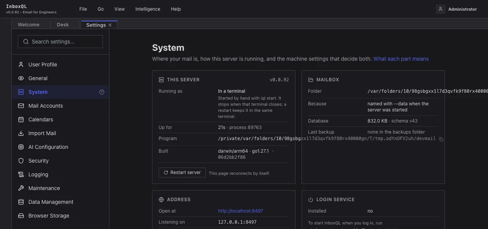Image resolution: width=488 pixels, height=229 pixels.
Task: Click the AI Configuration chip icon
Action: tap(21, 147)
